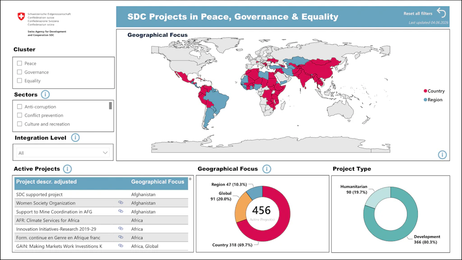Open link icon for GAIN: Making Markets Work
Screen dimensions: 462x260
coord(121,246)
